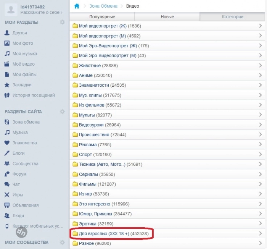Expand the Животные row chevron arrow
The width and height of the screenshot is (267, 249).
coord(260,65)
